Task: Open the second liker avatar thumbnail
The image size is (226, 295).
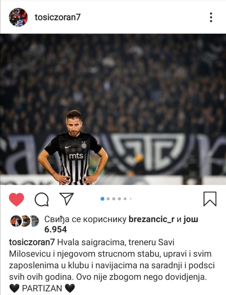Action: point(26,221)
